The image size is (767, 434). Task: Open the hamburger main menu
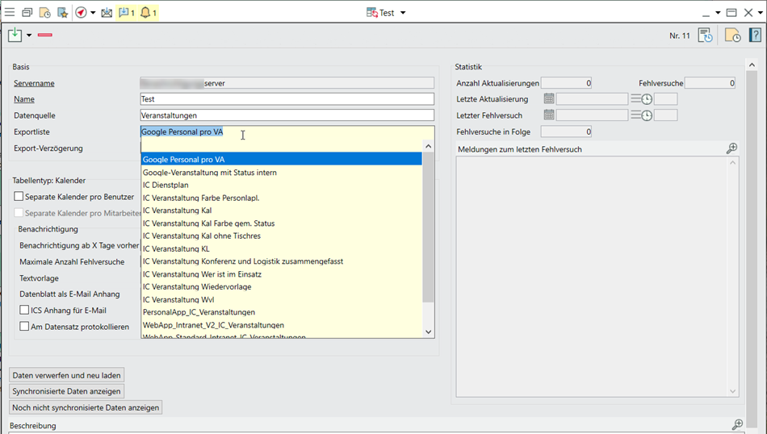[x=10, y=13]
